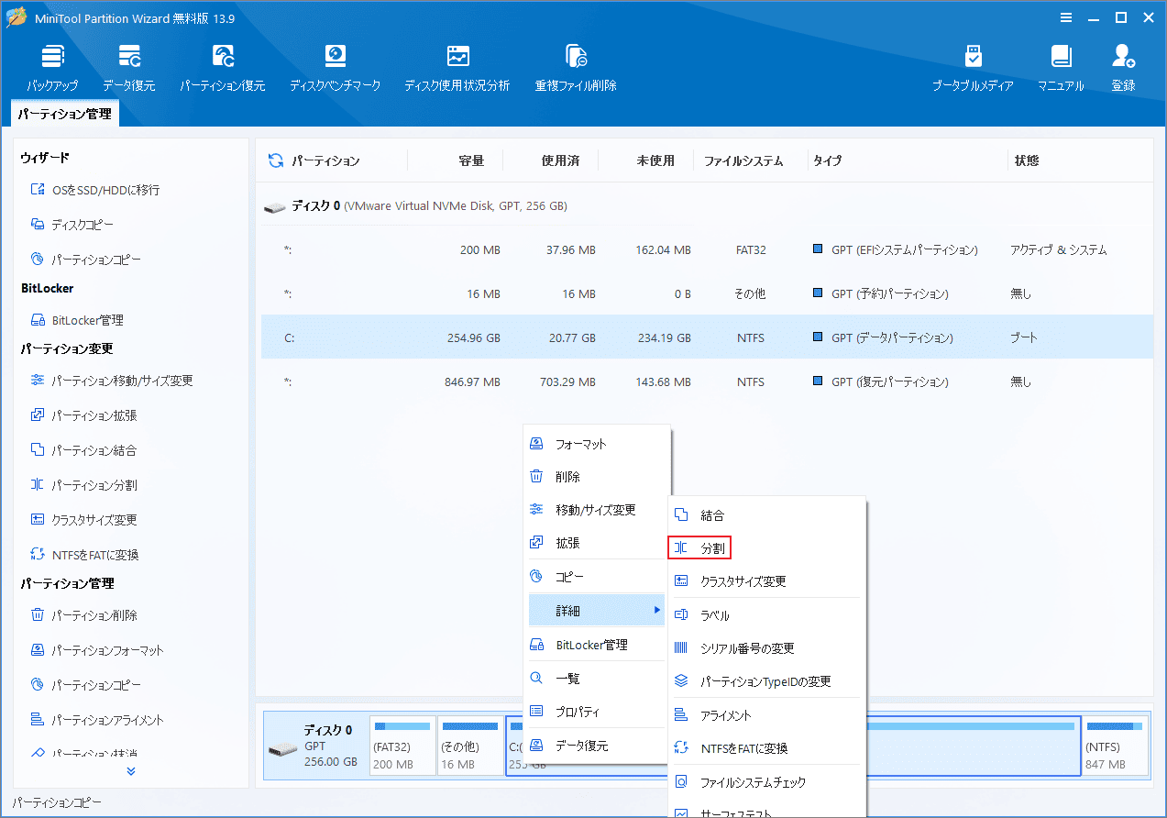Screen dimensions: 1167x818
Task: Select 一覧 in context menu
Action: tap(597, 679)
